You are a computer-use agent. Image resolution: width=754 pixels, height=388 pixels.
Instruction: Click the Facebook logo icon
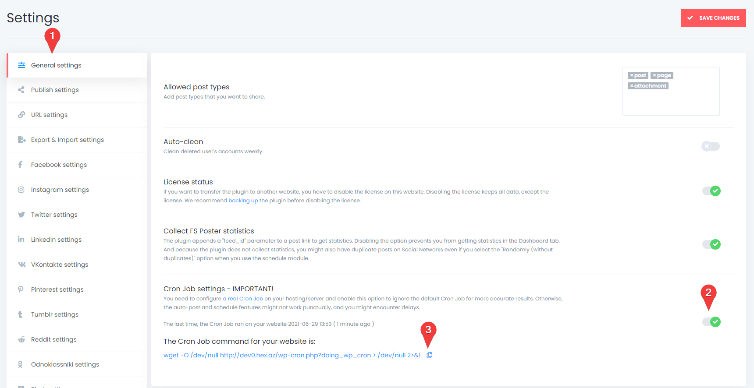point(20,165)
